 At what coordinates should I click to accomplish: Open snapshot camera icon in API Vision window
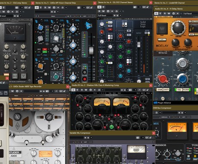coord(79,7)
